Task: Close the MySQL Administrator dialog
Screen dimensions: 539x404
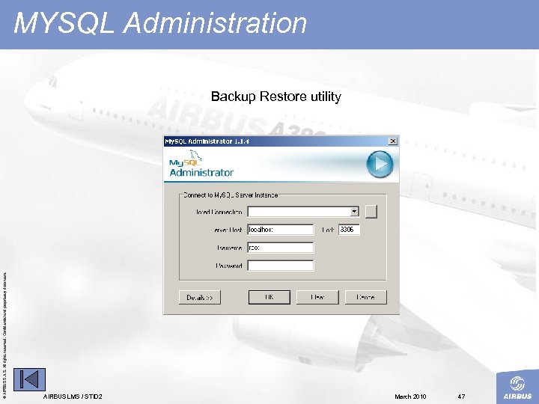Action: 392,141
